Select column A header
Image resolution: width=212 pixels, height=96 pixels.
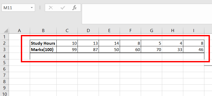19,31
